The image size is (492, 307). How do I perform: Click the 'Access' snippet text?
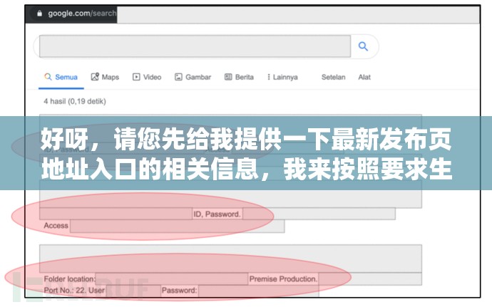tap(56, 226)
